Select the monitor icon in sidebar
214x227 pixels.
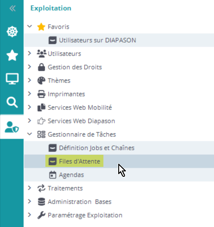point(12,79)
